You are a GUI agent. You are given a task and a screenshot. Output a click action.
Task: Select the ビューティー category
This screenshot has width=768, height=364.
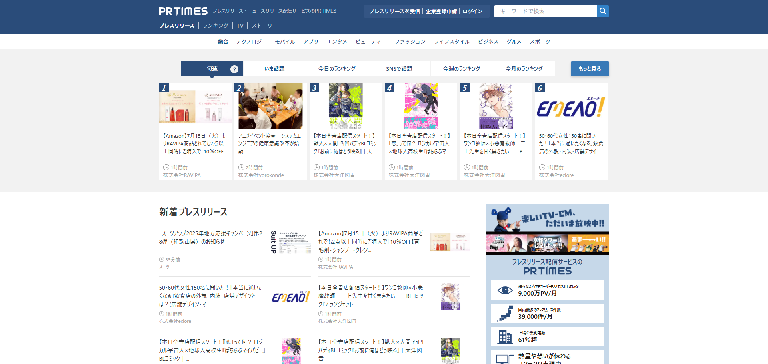[x=371, y=42]
